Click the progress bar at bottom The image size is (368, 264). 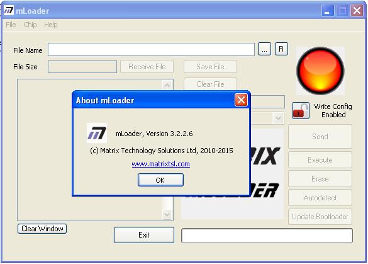click(x=267, y=236)
